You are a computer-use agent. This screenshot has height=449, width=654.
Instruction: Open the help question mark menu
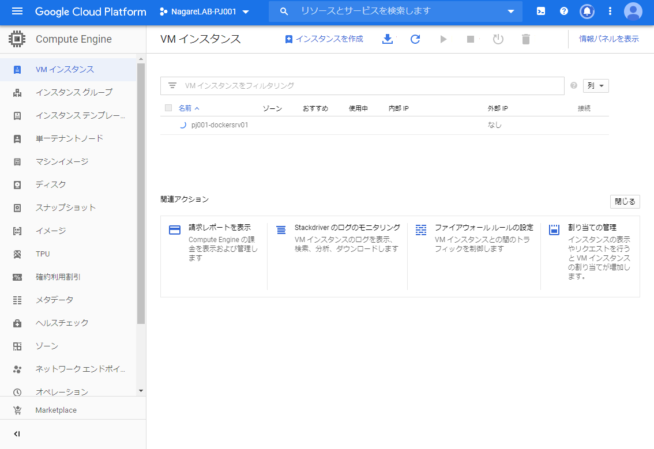point(564,12)
